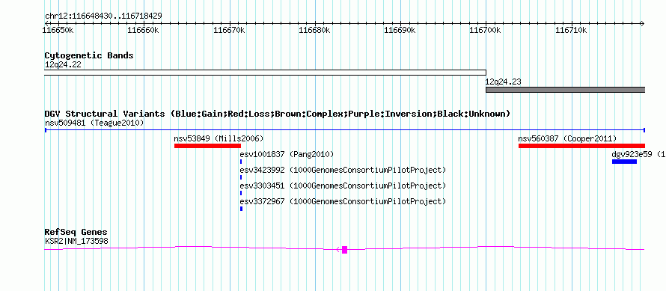Viewport: 666px width, 291px height.
Task: Click the 116670k ruler tick label
Action: click(229, 30)
